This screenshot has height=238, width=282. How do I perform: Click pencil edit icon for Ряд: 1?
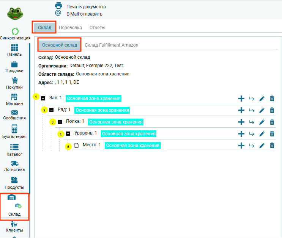coord(262,110)
